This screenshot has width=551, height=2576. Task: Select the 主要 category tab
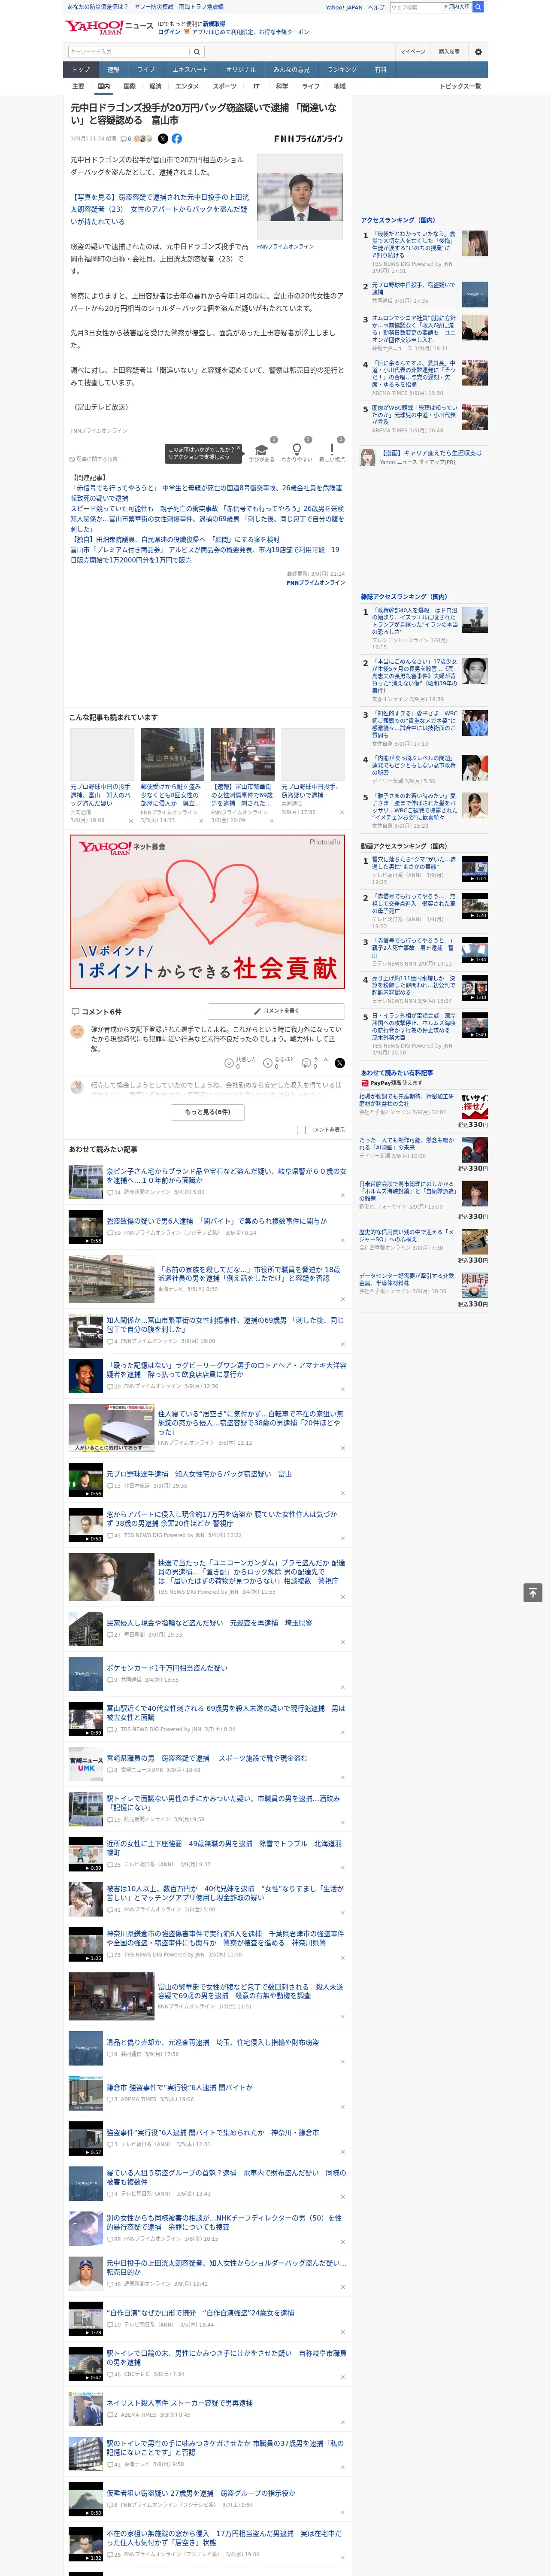pyautogui.click(x=78, y=86)
